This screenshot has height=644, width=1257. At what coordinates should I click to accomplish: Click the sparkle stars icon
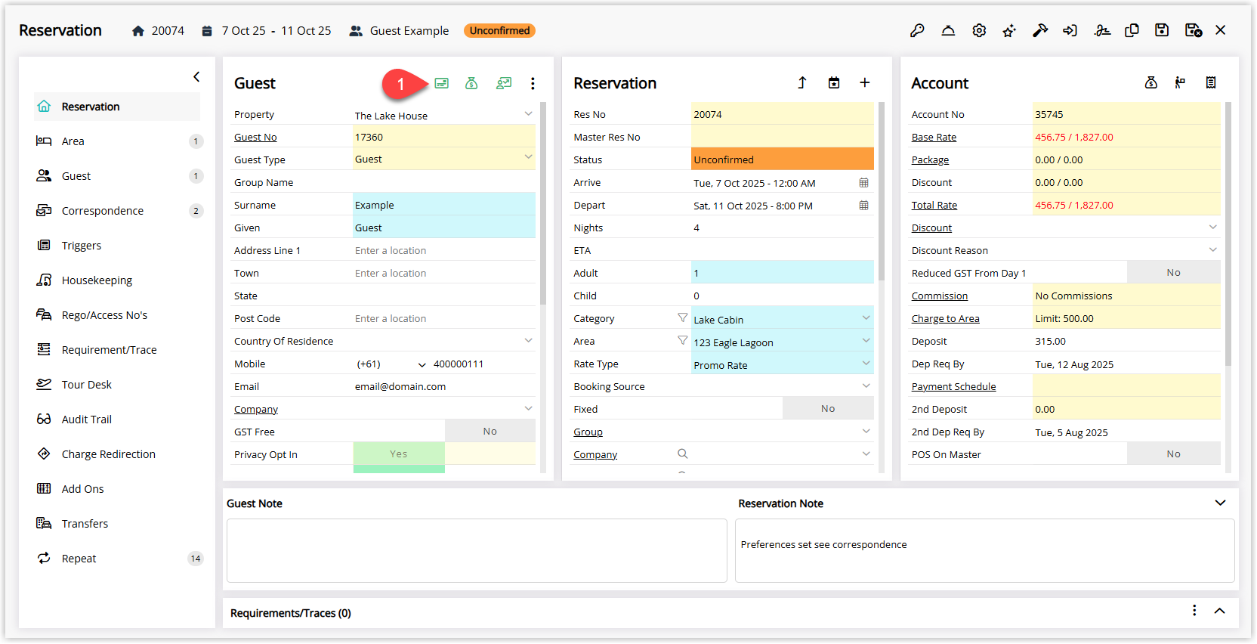pyautogui.click(x=1009, y=30)
